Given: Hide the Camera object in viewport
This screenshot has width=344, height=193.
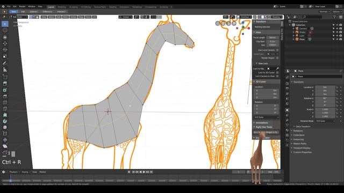Looking at the screenshot, I should point(337,28).
